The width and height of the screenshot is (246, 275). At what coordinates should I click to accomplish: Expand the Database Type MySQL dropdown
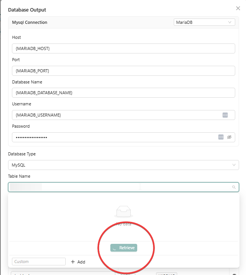(x=123, y=165)
